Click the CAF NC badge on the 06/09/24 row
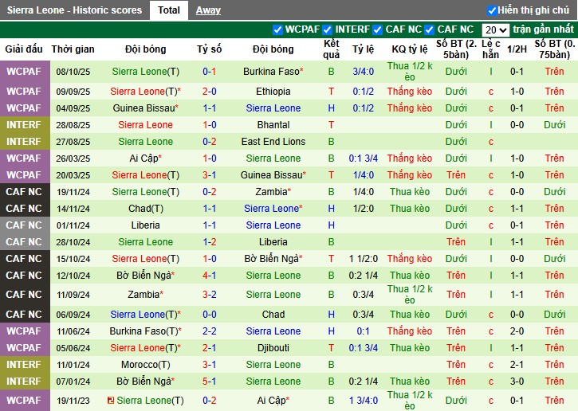 coord(24,315)
